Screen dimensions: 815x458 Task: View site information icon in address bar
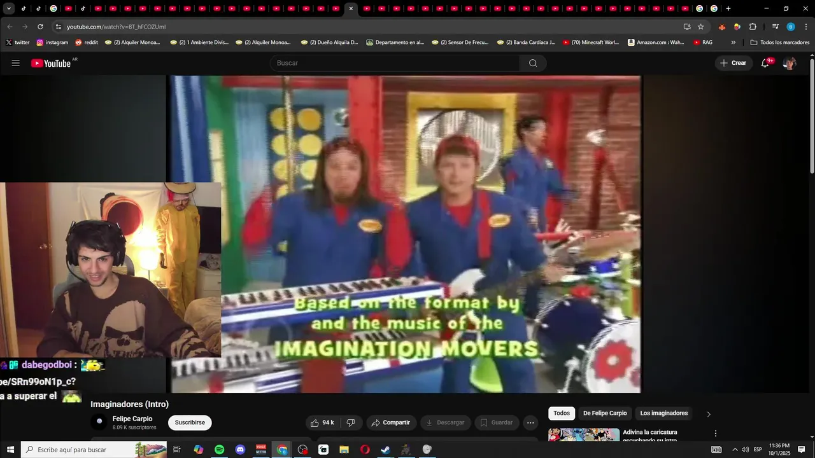coord(59,27)
